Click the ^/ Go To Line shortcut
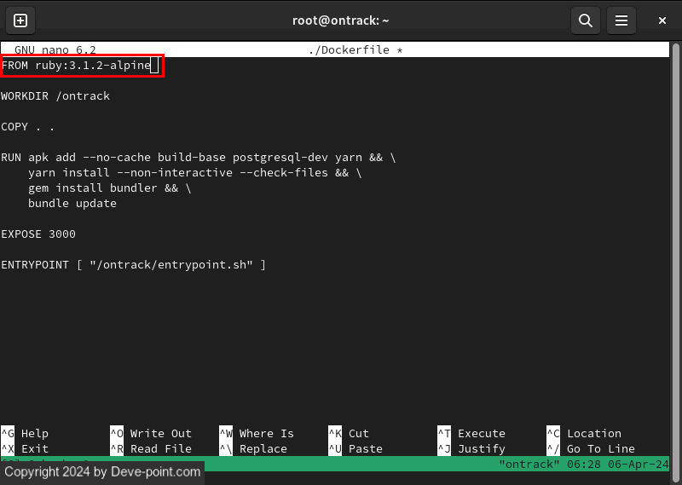The height and width of the screenshot is (485, 682). point(591,448)
